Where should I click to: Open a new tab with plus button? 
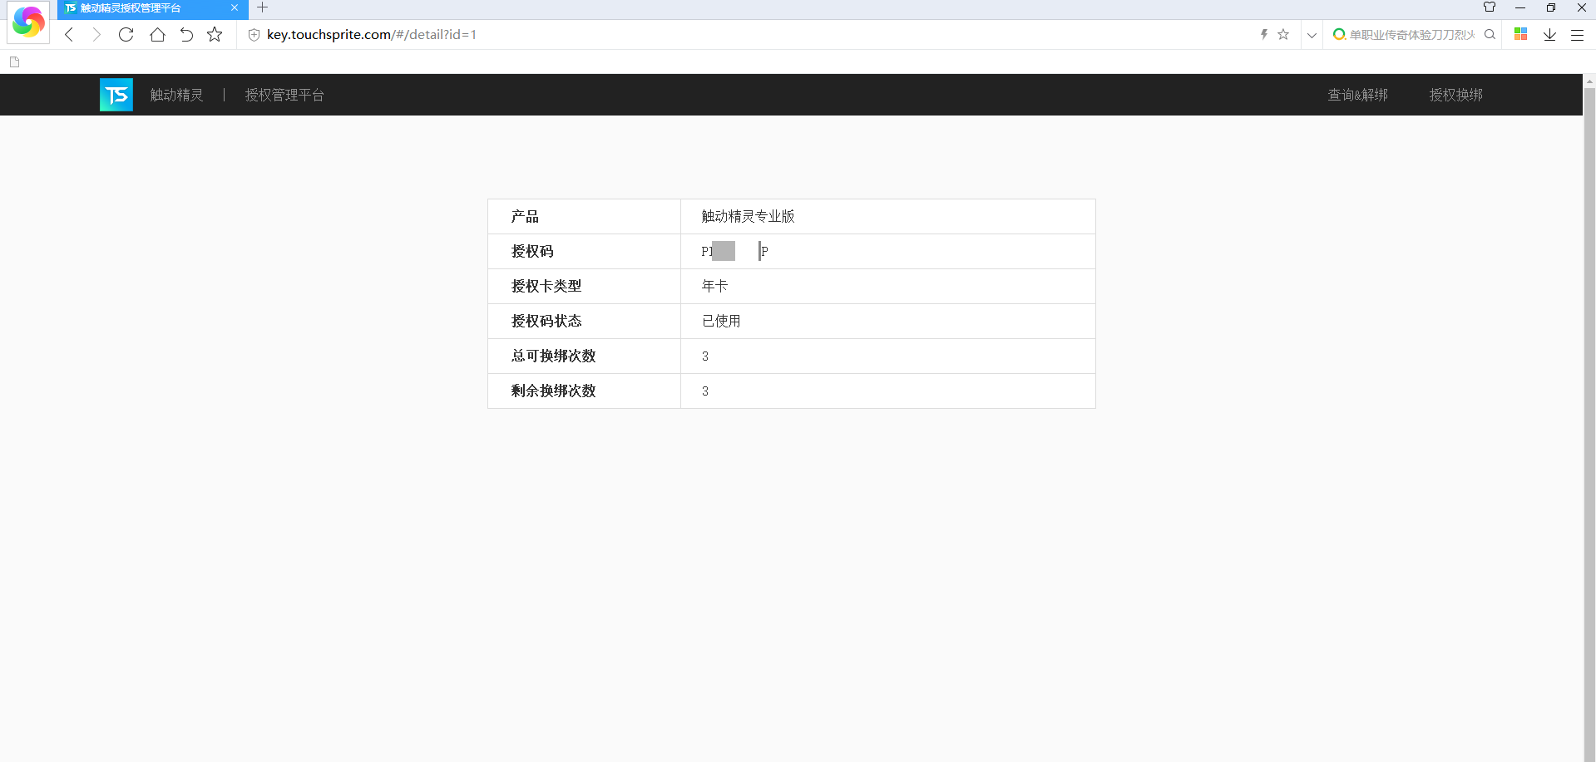(262, 7)
